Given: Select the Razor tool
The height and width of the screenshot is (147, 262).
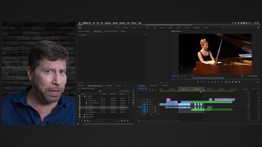Looking at the screenshot, I should (x=133, y=95).
